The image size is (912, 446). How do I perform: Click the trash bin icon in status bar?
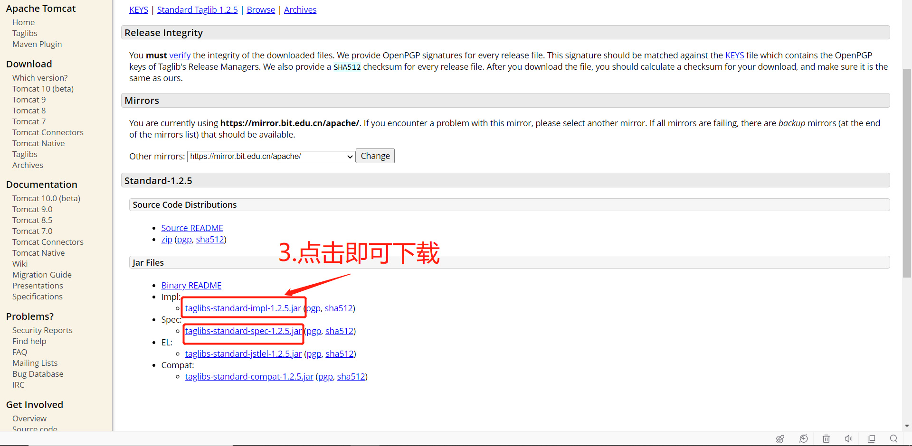[826, 439]
